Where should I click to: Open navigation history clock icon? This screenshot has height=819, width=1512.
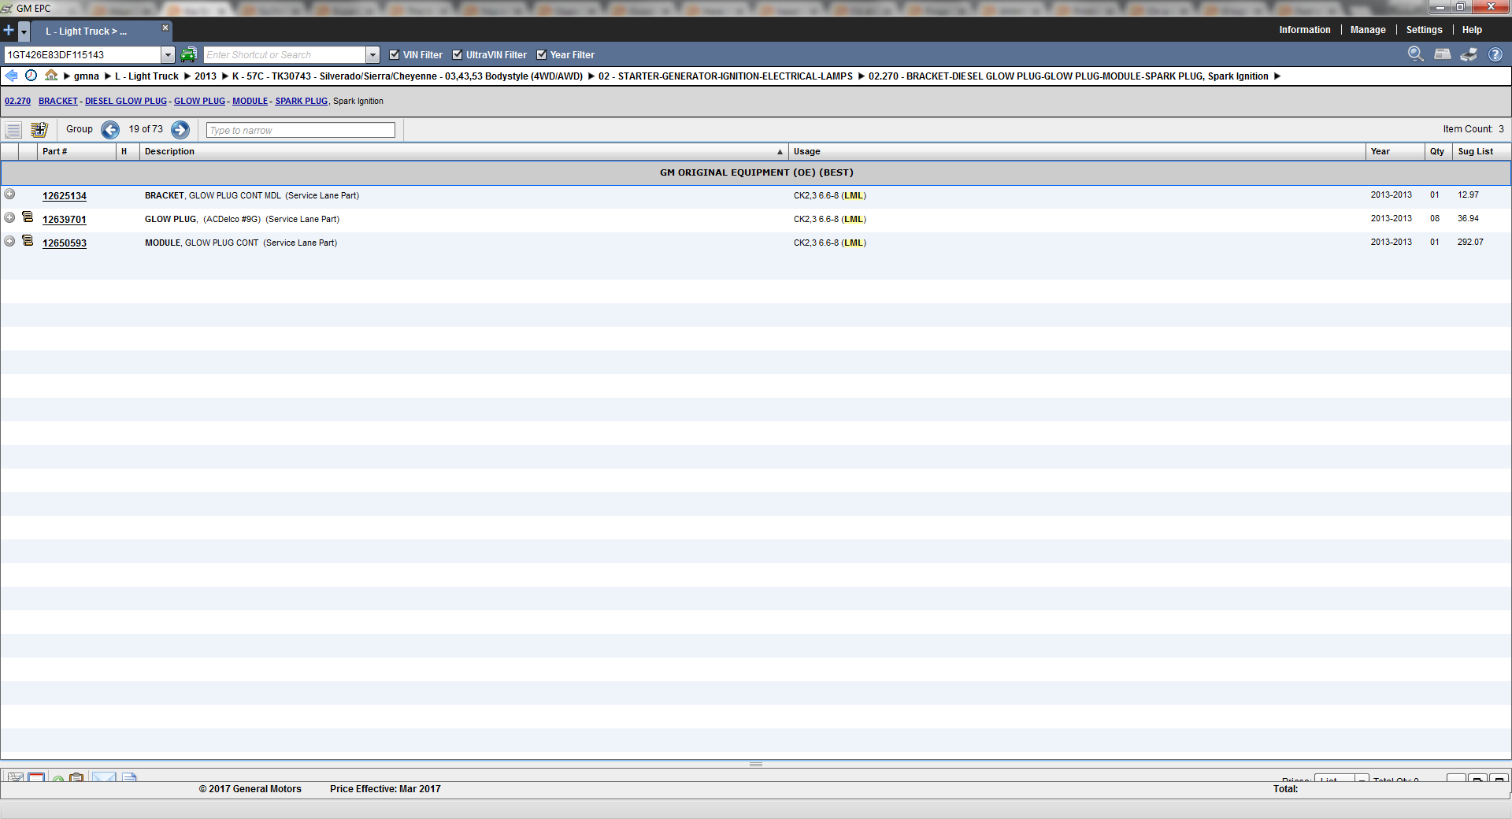[x=31, y=76]
